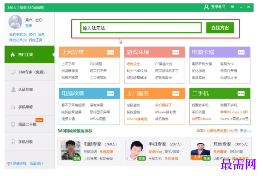Select the 手机维修 sidebar tab
Viewport: 263px width, 176px height.
pyautogui.click(x=29, y=107)
